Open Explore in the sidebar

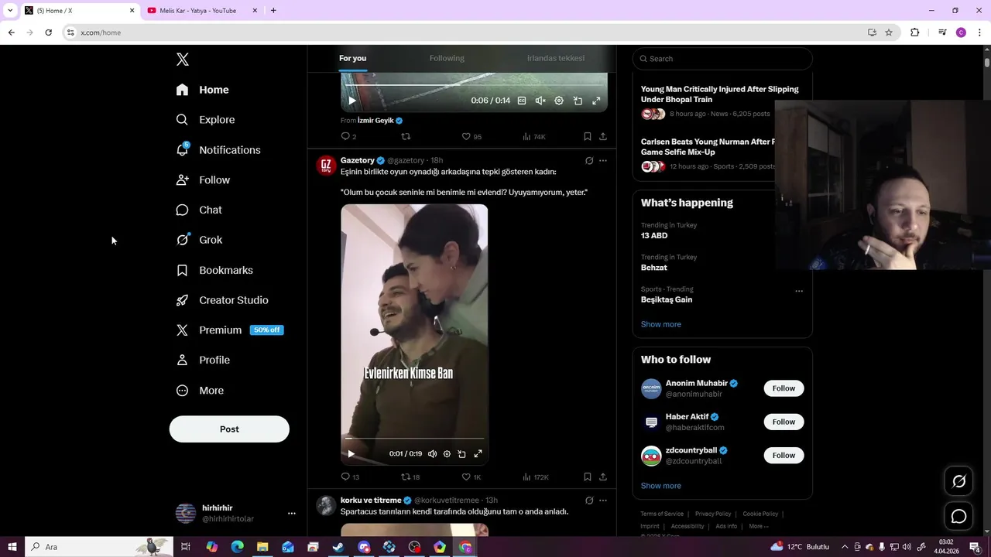pos(205,120)
